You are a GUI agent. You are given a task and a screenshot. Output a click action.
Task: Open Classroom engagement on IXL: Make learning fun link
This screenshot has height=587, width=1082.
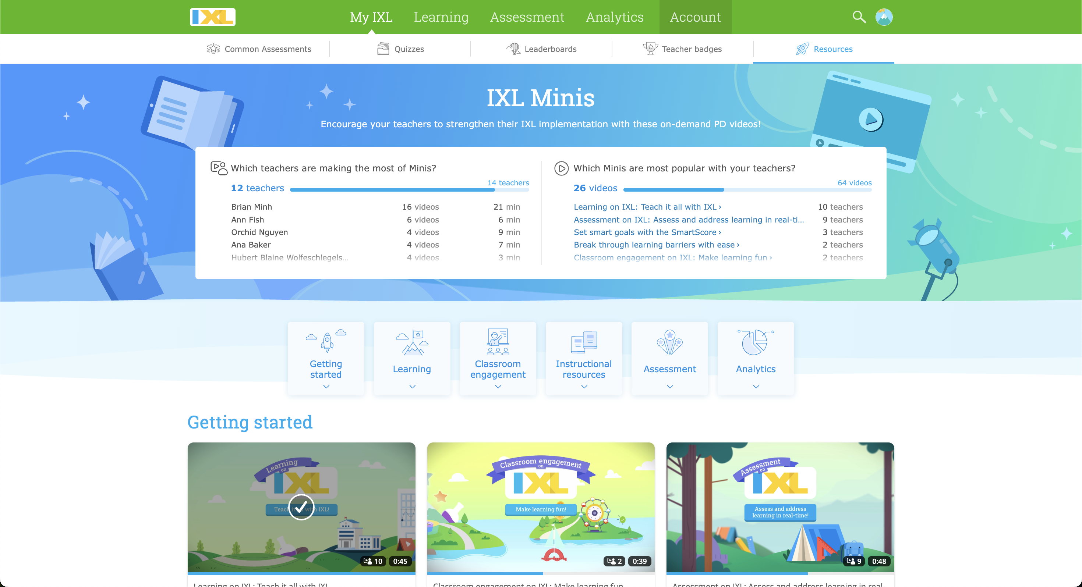click(673, 257)
